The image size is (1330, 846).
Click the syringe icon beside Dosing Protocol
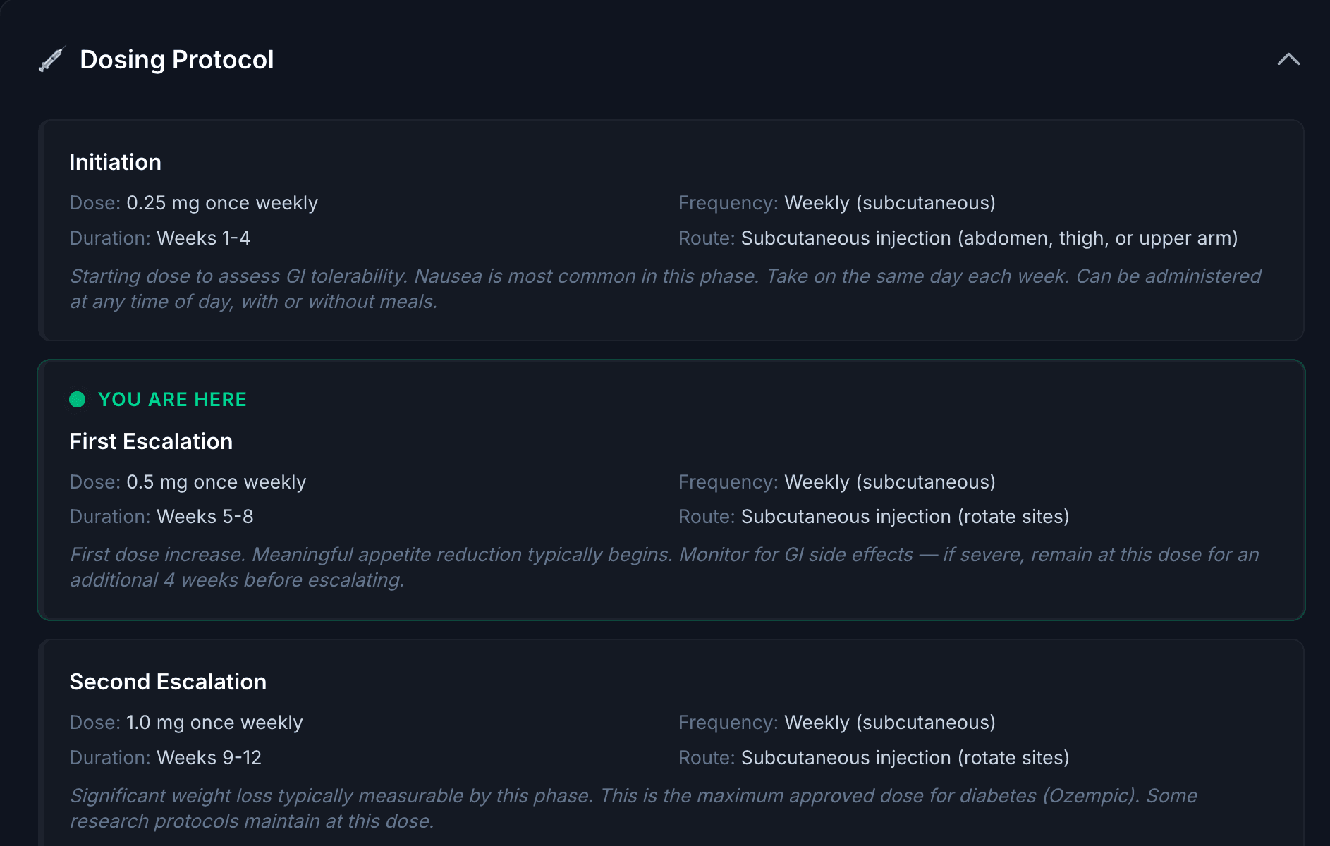pyautogui.click(x=51, y=59)
